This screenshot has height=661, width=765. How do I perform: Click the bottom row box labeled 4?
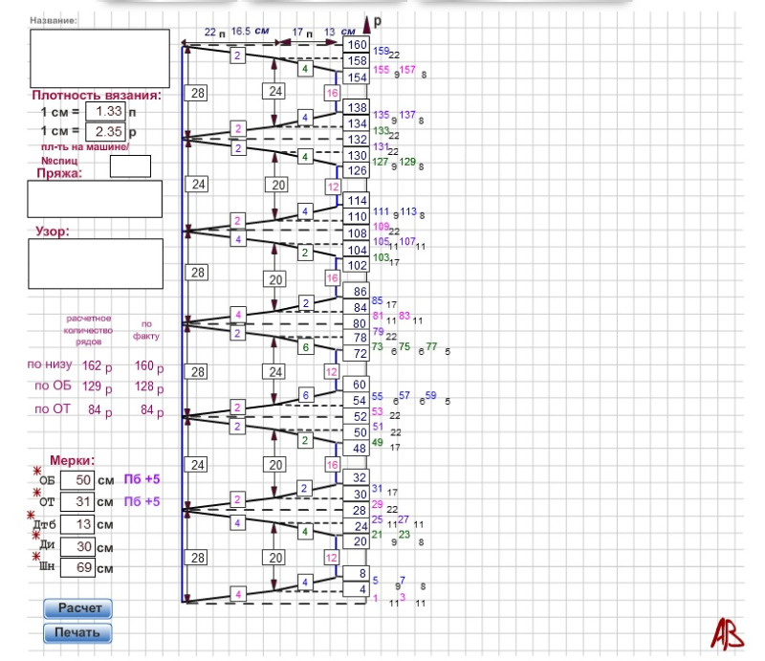tap(358, 590)
